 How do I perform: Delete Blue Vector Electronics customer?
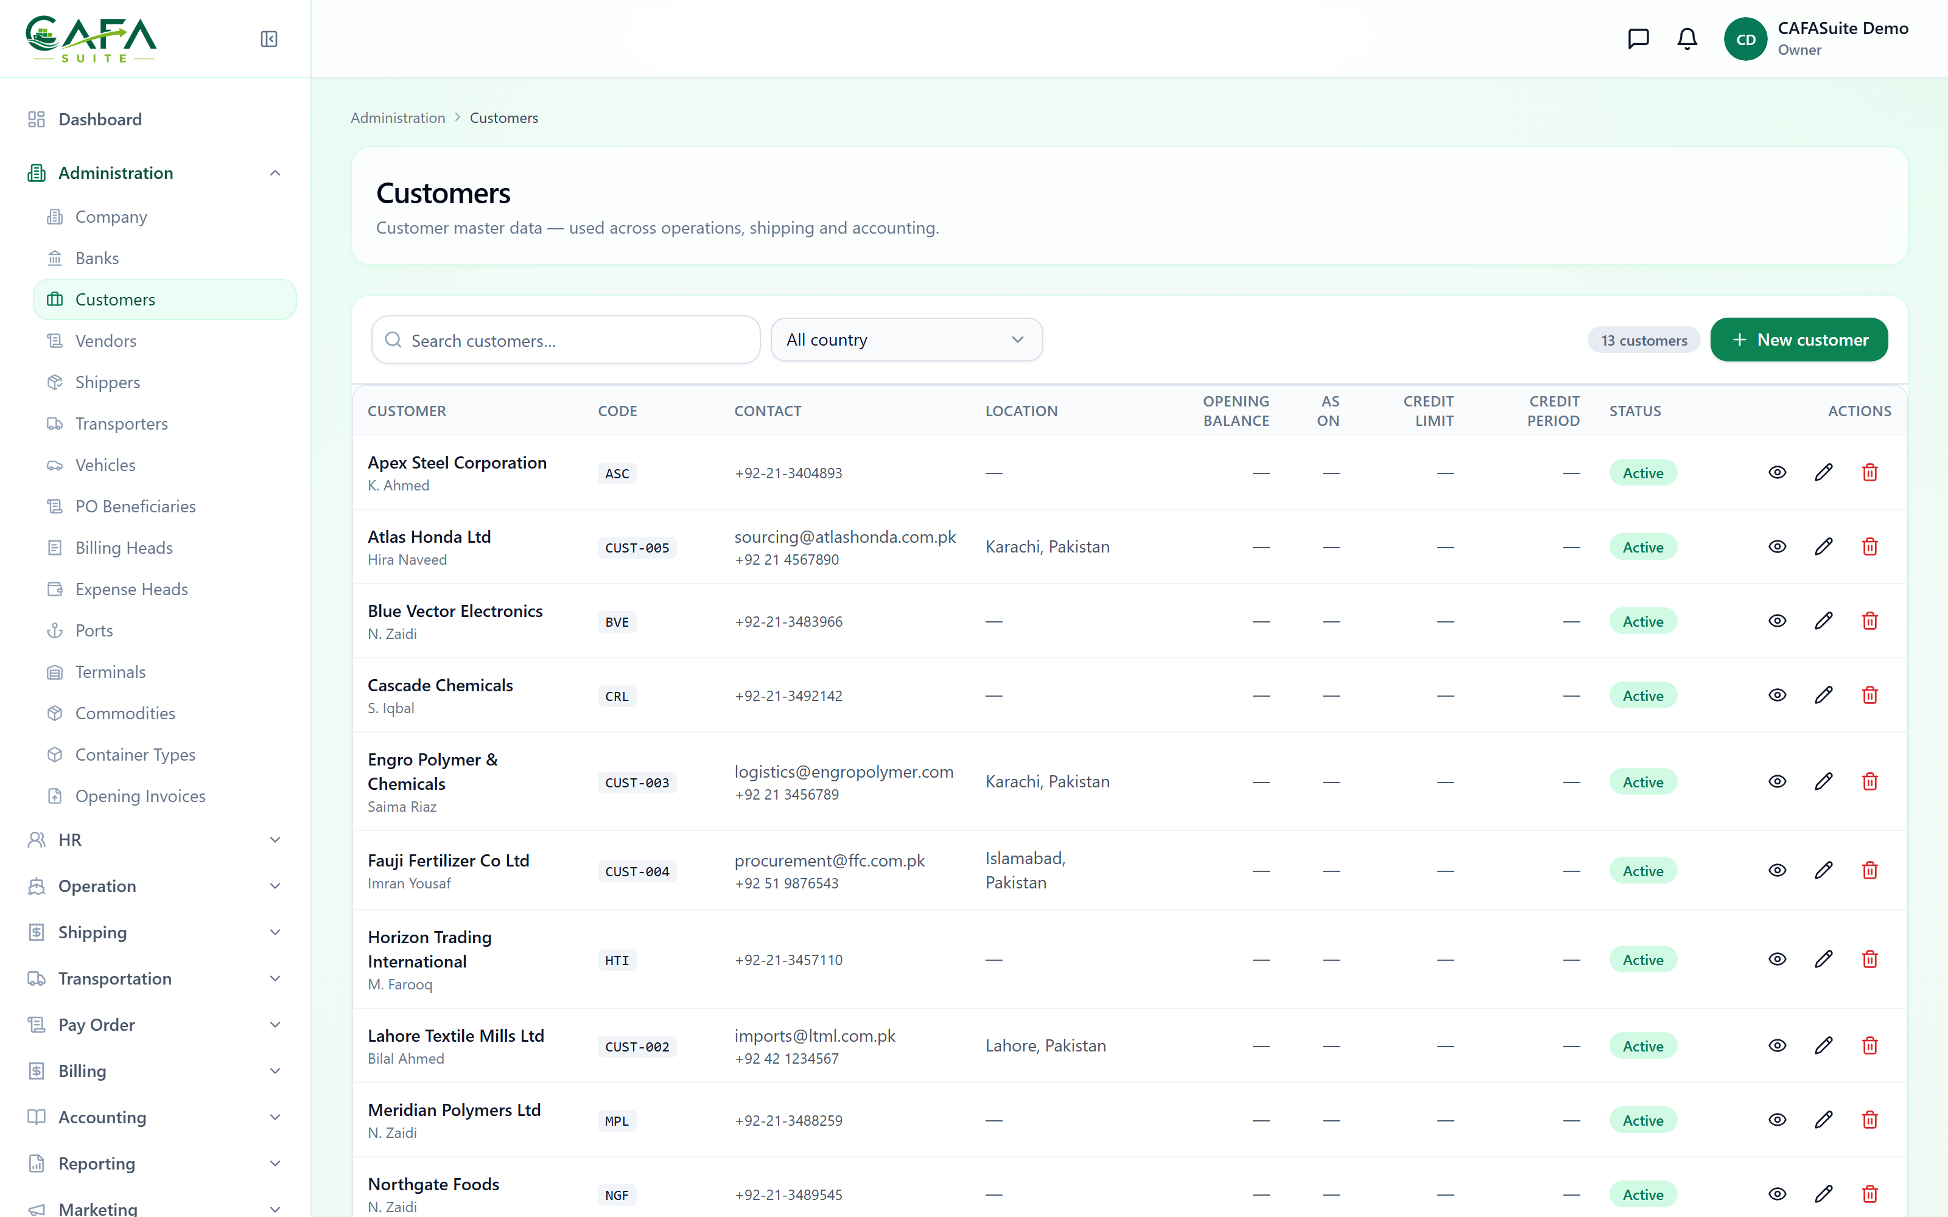point(1870,621)
